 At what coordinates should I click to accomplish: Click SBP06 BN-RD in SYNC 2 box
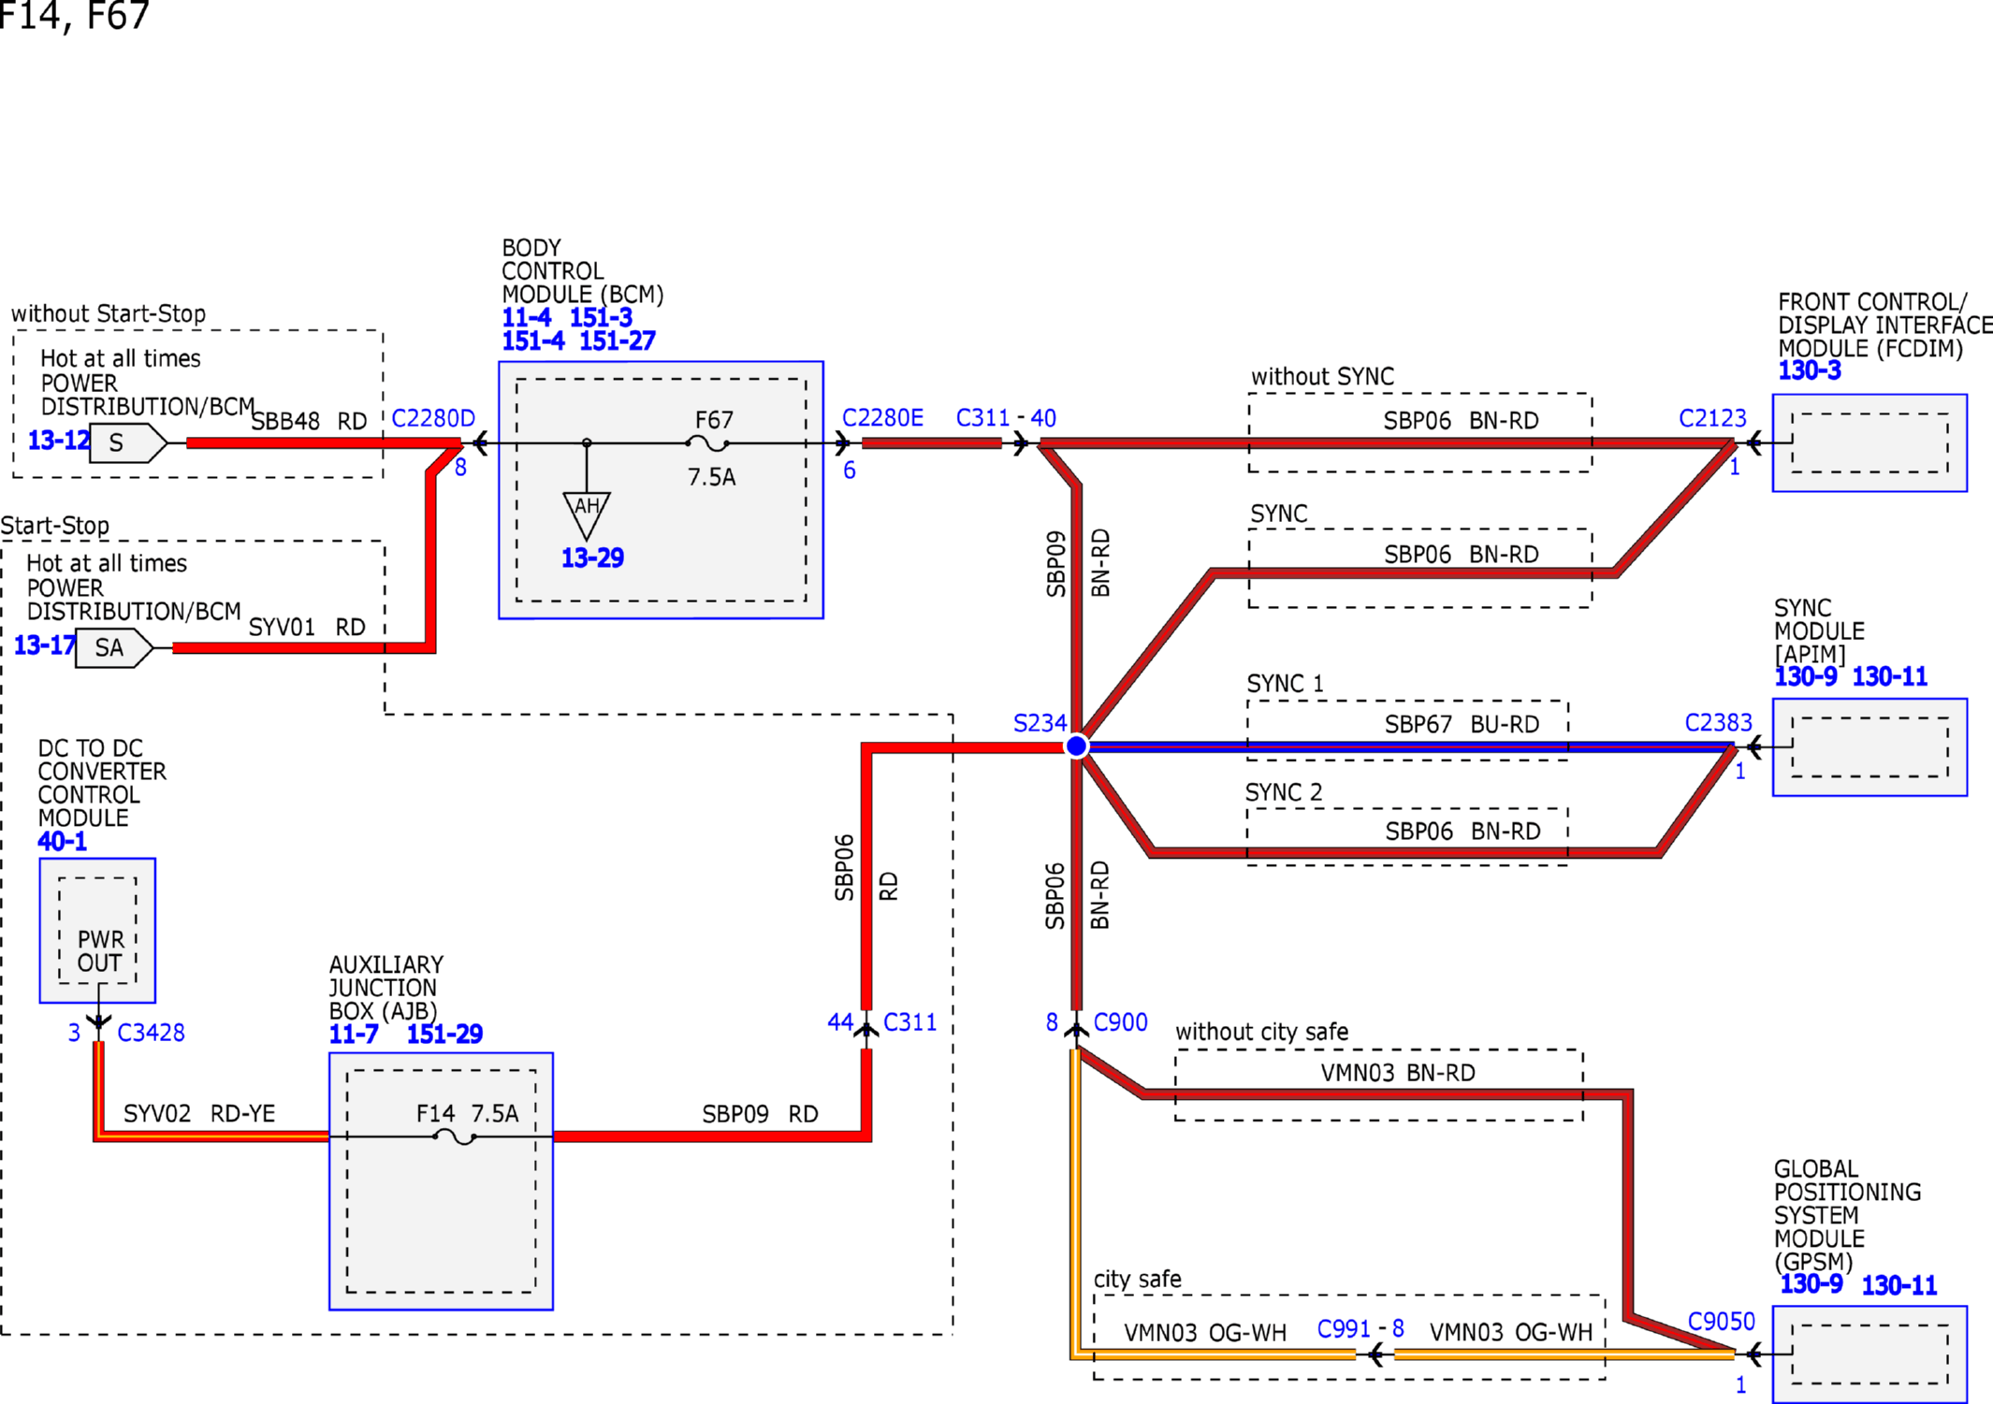[x=1463, y=832]
